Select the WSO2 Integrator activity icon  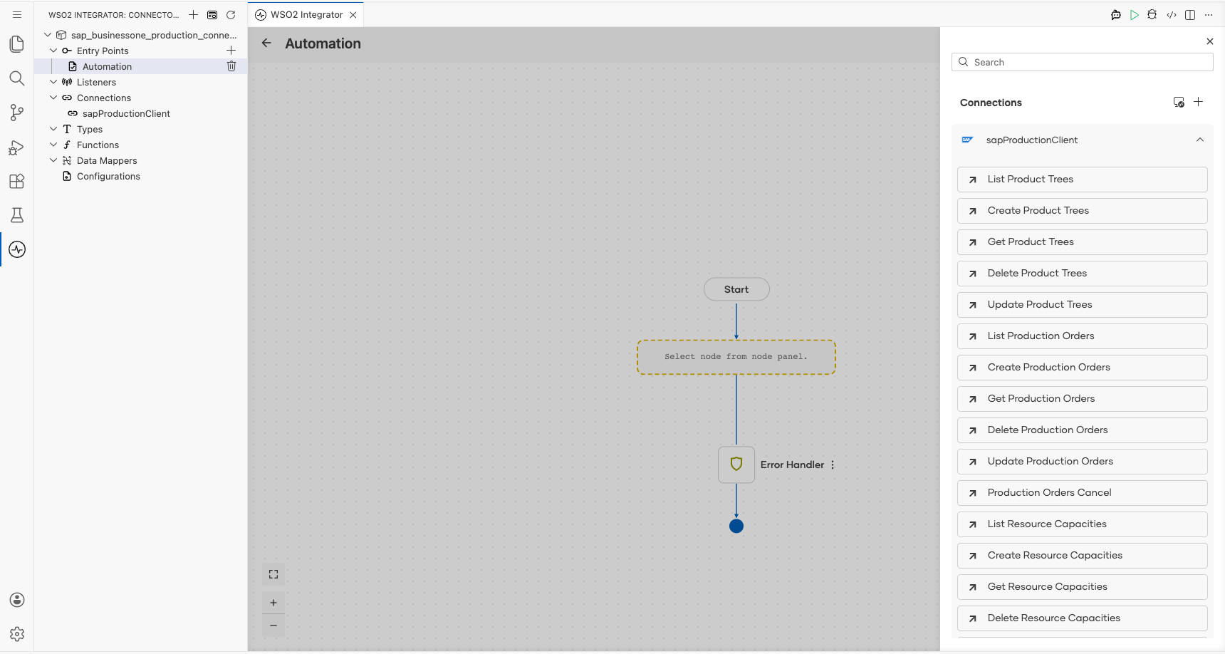click(17, 249)
